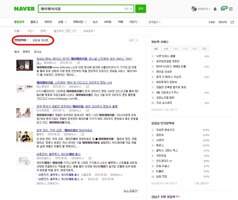Click singles search term sk엔카
The image size is (238, 200).
[x=160, y=140]
